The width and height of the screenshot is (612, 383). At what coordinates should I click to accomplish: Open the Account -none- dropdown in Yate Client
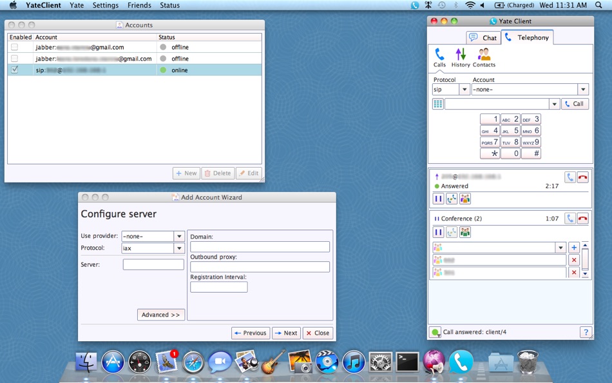pyautogui.click(x=583, y=90)
